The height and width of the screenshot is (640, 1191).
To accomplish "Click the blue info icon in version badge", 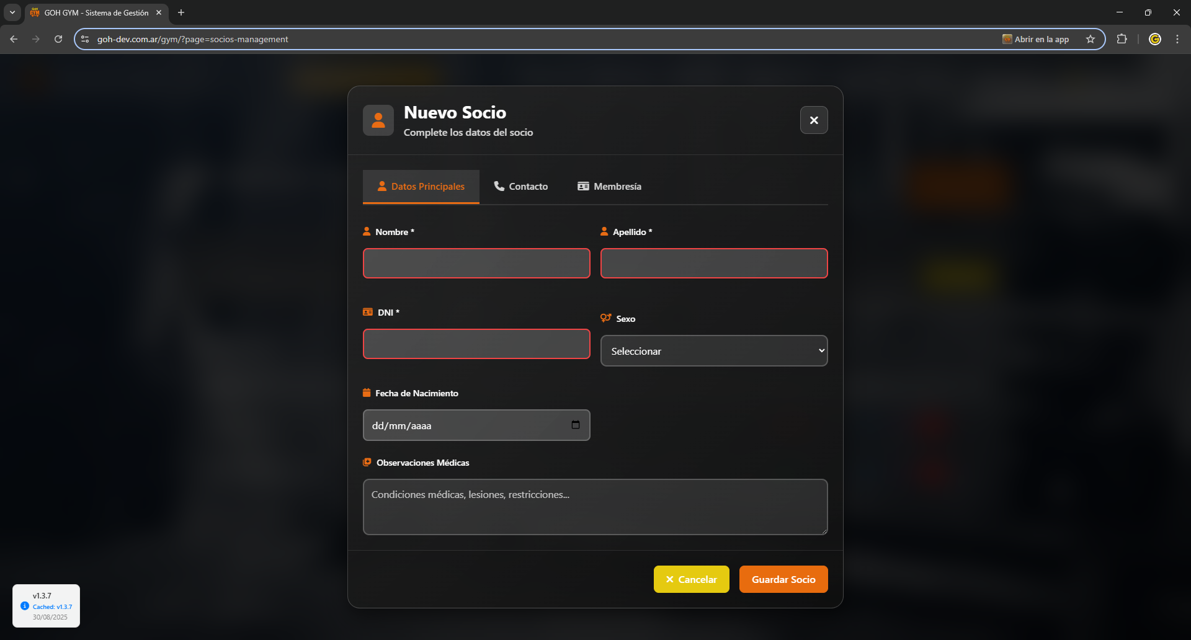I will coord(25,606).
